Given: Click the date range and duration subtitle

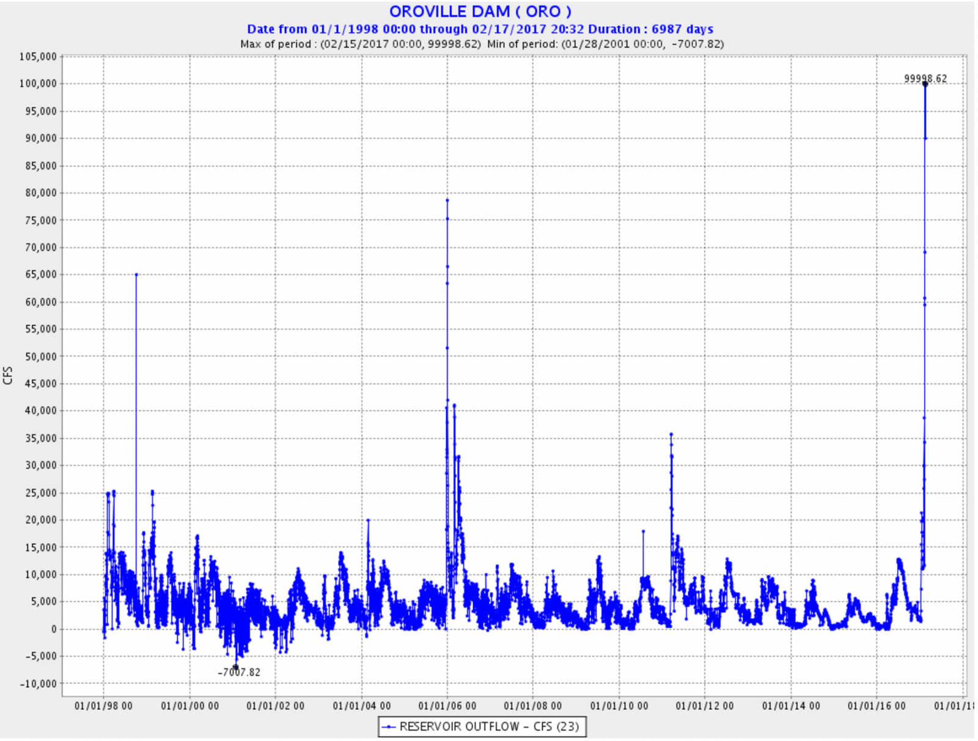Looking at the screenshot, I should click(x=480, y=29).
